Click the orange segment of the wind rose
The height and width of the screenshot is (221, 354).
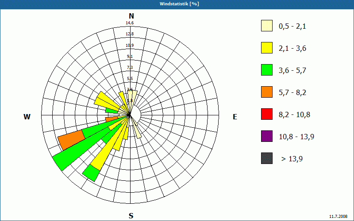(71, 140)
